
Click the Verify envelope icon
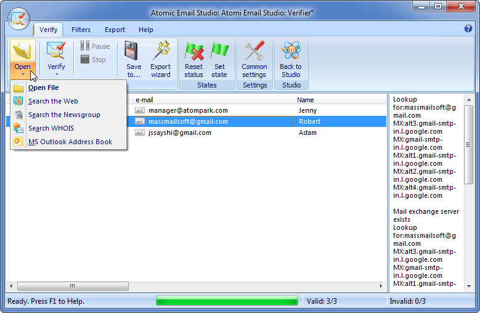[56, 51]
